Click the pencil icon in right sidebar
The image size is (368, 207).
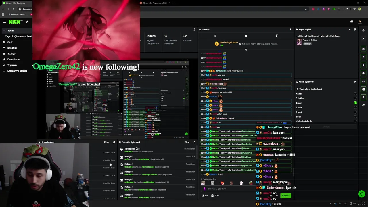coord(363,39)
